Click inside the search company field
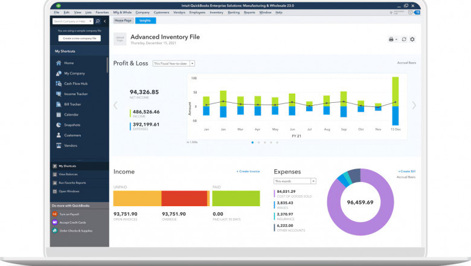 coord(70,21)
